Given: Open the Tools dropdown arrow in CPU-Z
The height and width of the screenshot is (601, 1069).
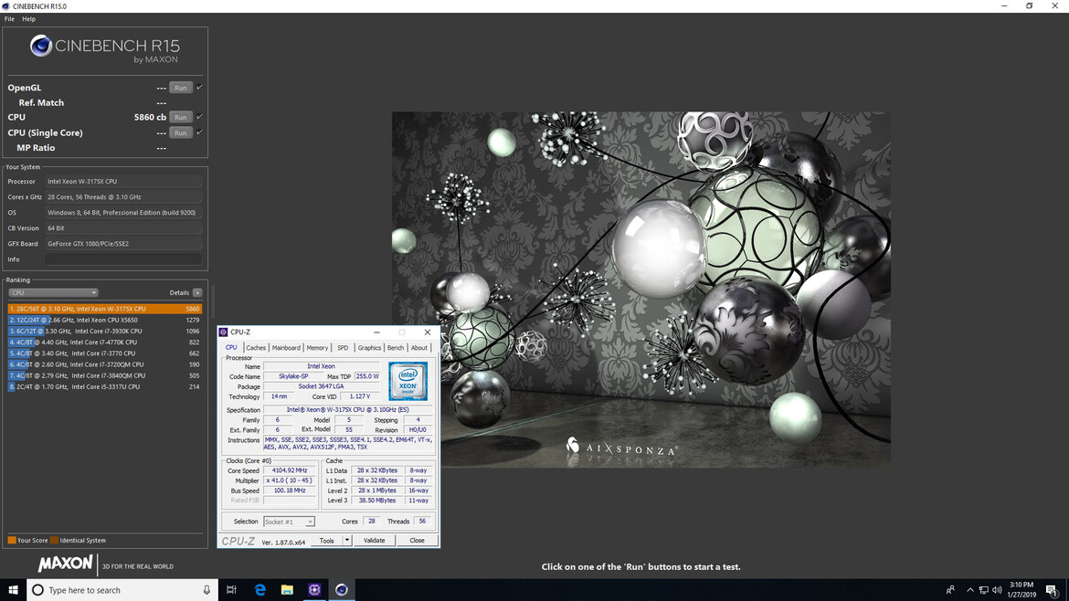Looking at the screenshot, I should [347, 541].
